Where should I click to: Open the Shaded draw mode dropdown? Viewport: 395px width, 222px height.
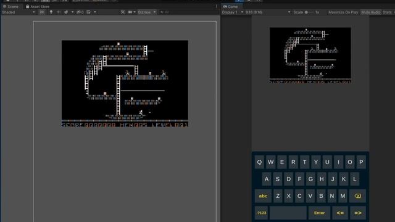[19, 12]
